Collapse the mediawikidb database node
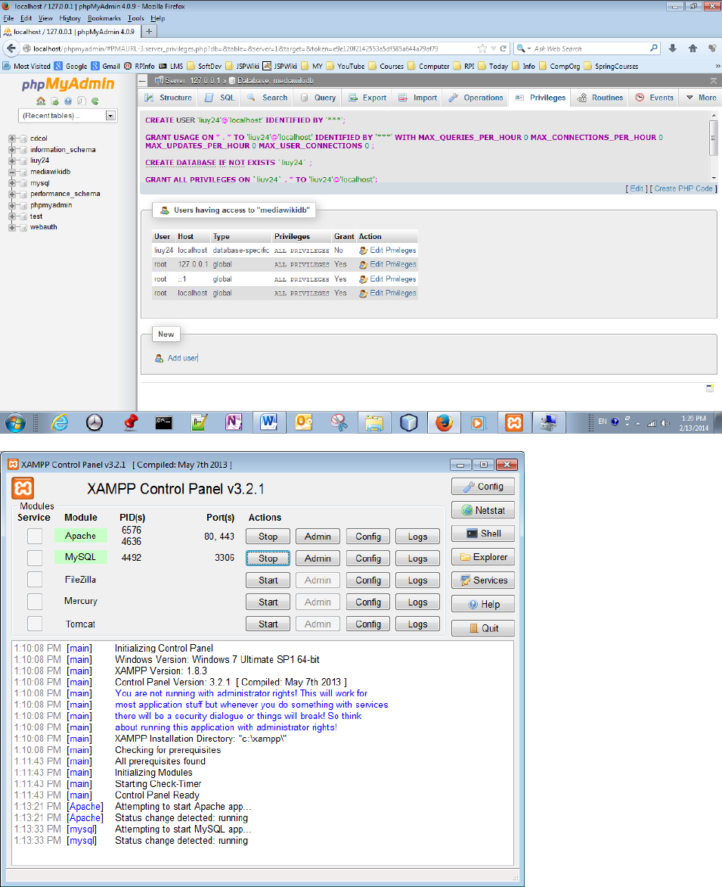The width and height of the screenshot is (722, 887). pyautogui.click(x=12, y=172)
